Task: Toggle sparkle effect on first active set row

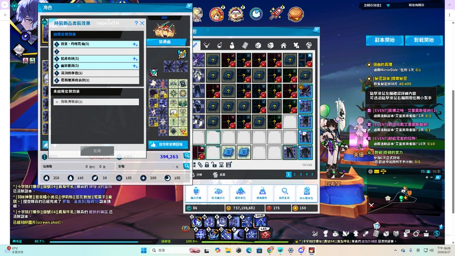Action: point(135,44)
